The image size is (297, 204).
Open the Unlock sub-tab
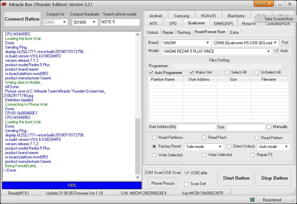[153, 32]
